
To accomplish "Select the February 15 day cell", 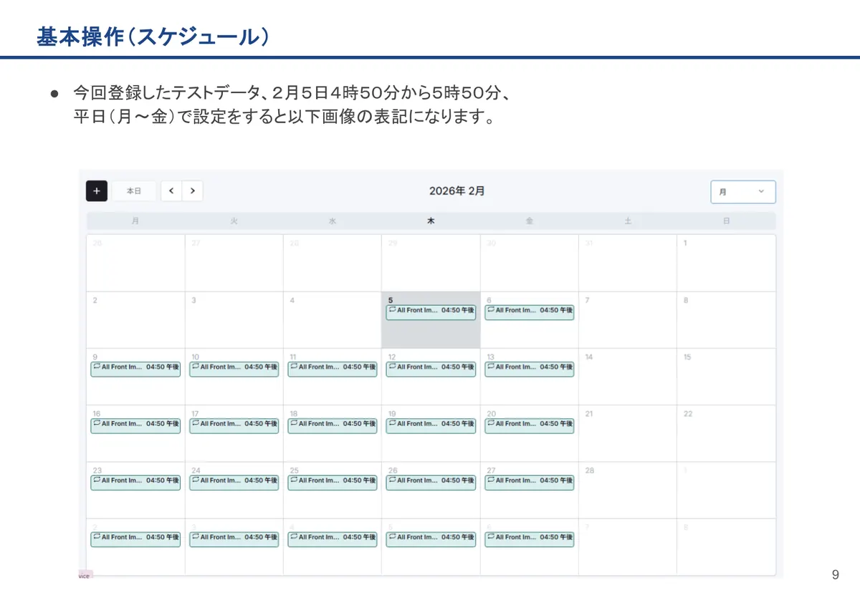I will click(726, 377).
